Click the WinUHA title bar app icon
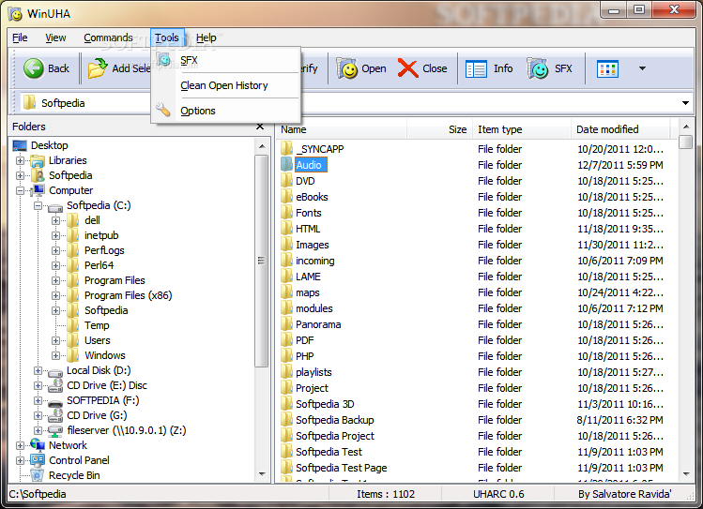Screen dimensions: 703x509 click(x=16, y=14)
